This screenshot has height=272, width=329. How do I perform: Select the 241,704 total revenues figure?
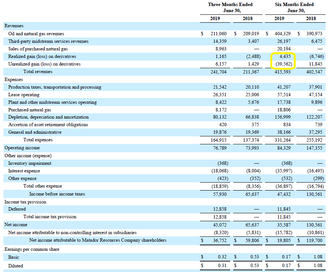[218, 72]
